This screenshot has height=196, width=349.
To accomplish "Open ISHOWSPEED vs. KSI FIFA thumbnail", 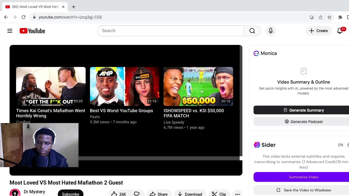I will point(198,86).
